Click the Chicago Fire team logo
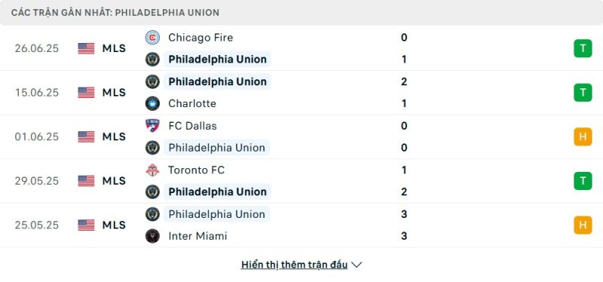 [x=152, y=38]
